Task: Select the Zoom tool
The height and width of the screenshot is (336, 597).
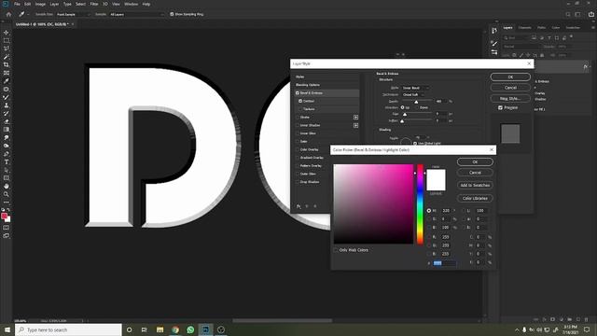Action: click(x=7, y=194)
